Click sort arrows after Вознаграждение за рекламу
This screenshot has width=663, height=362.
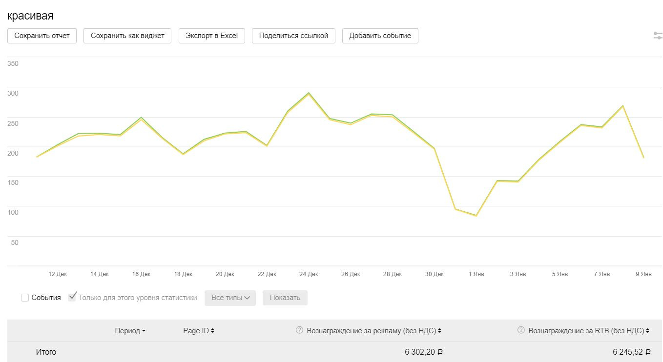pos(439,331)
